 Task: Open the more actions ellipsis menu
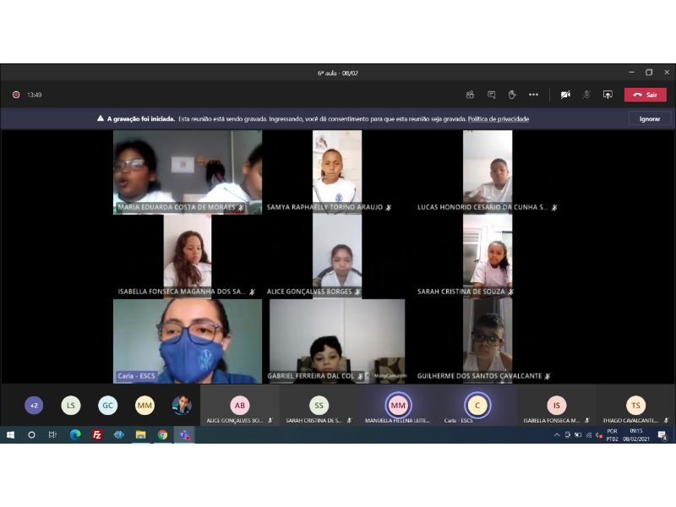pos(533,95)
